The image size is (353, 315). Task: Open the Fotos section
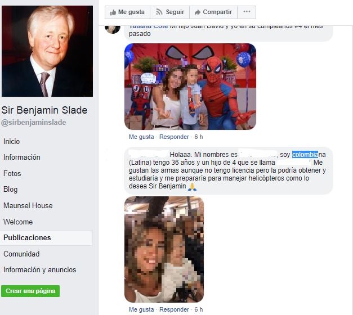12,173
